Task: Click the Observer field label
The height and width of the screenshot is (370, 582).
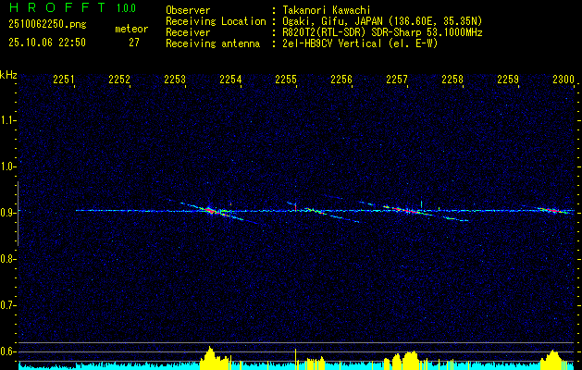Action: pos(188,10)
